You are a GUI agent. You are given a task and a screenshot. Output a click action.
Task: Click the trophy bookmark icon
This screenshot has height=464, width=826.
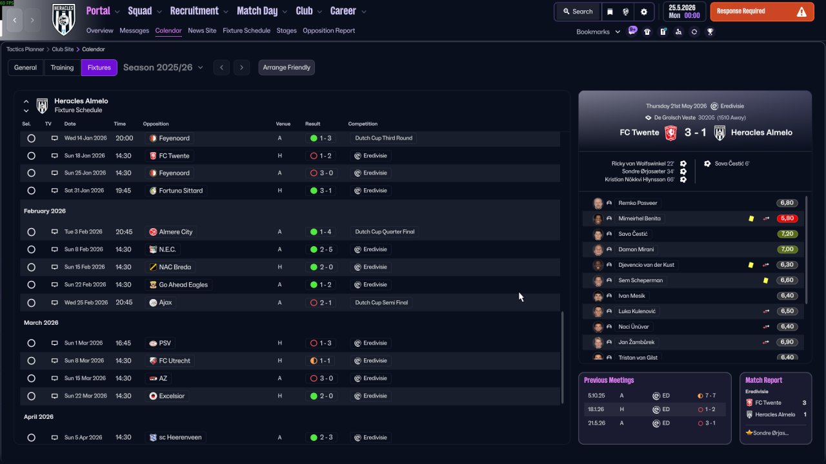tap(710, 32)
